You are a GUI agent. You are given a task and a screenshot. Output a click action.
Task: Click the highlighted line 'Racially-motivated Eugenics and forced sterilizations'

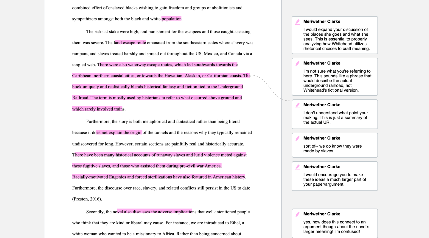point(158,177)
